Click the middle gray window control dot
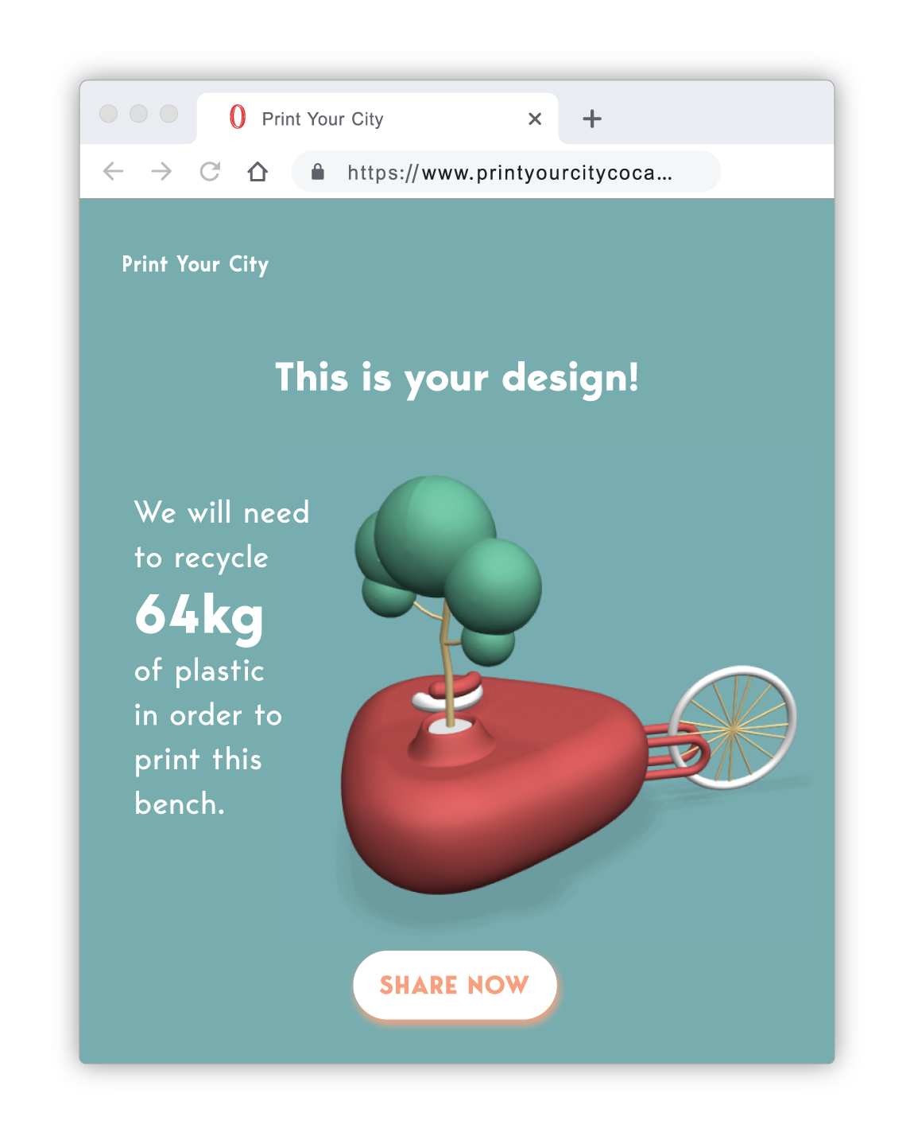Image resolution: width=914 pixels, height=1144 pixels. 139,114
